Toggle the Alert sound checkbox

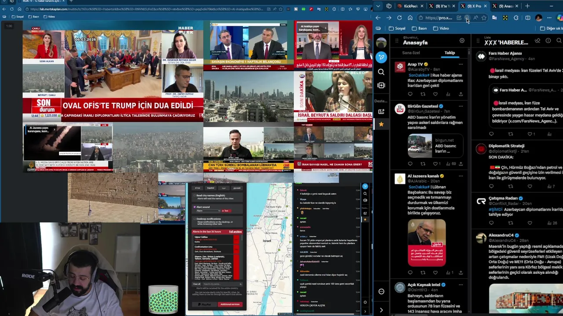pyautogui.click(x=194, y=207)
